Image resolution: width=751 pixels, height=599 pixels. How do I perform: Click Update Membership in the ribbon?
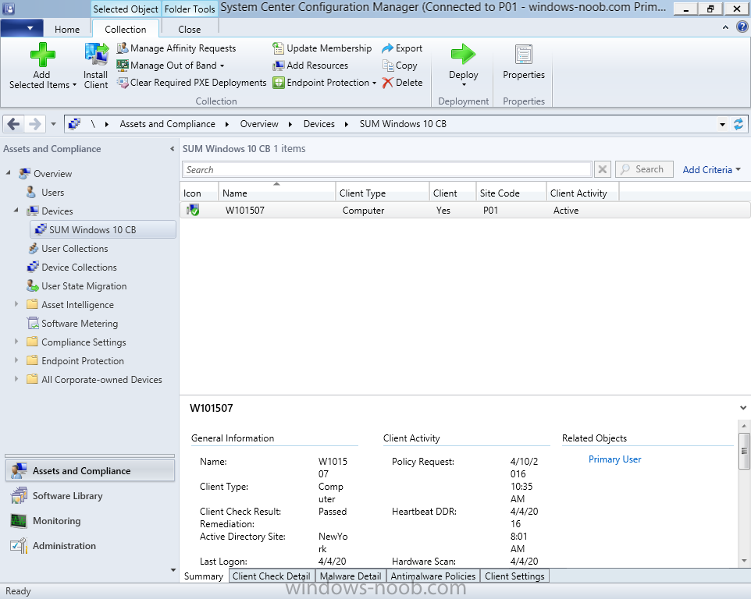click(x=322, y=48)
